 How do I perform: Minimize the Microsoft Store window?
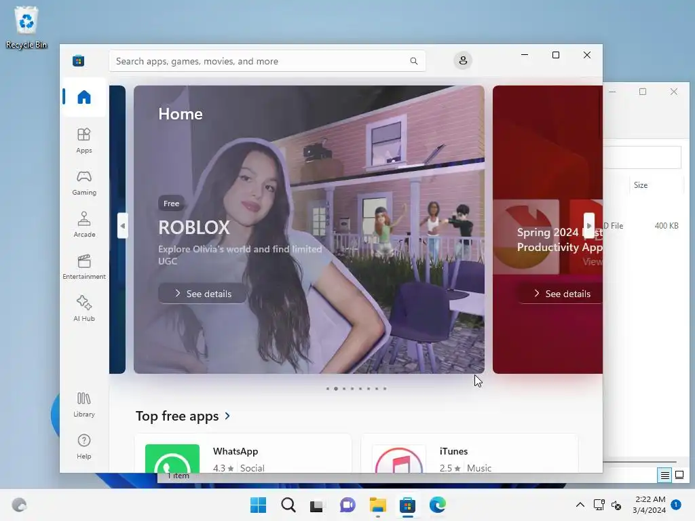coord(525,55)
